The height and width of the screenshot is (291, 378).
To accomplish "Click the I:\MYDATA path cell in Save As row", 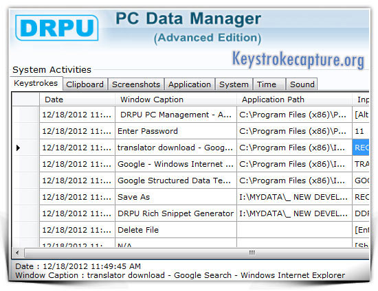I will click(x=294, y=197).
